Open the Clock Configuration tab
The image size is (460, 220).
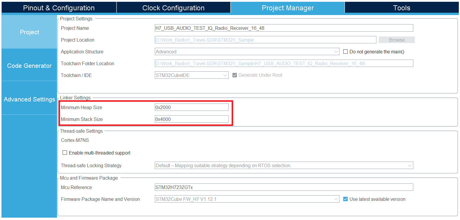tap(173, 8)
